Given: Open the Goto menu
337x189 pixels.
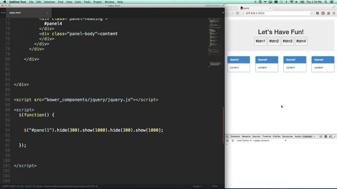Looking at the screenshot, I should [78, 2].
